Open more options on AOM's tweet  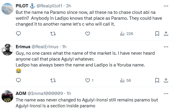[x=166, y=93]
